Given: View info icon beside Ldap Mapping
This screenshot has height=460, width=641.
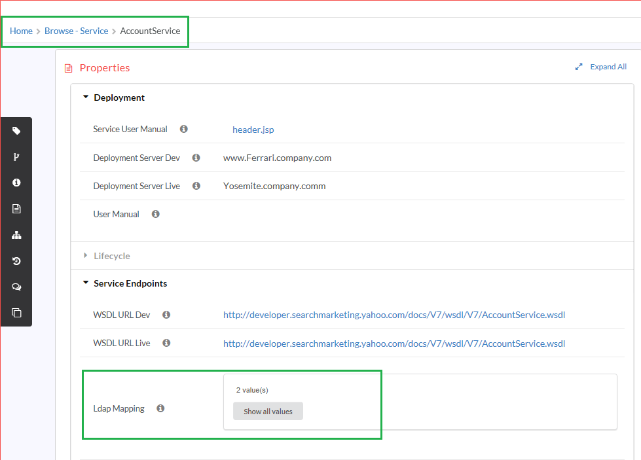Looking at the screenshot, I should [160, 408].
